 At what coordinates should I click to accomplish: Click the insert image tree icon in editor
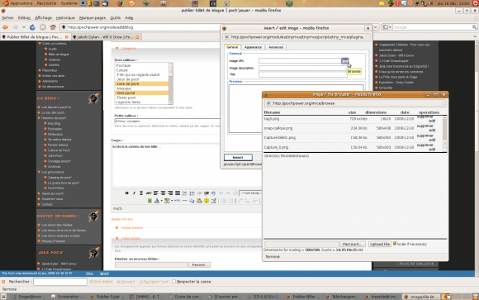(x=149, y=201)
